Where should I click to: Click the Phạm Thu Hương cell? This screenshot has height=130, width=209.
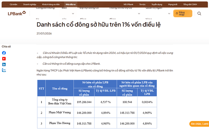click(x=60, y=123)
